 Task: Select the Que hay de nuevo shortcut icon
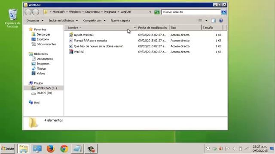point(71,46)
